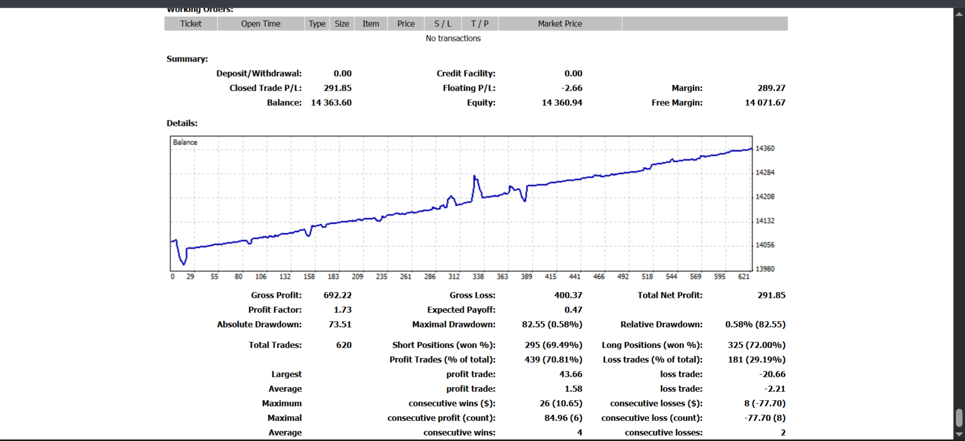
Task: Click the 14360 label on chart axis
Action: coord(765,148)
